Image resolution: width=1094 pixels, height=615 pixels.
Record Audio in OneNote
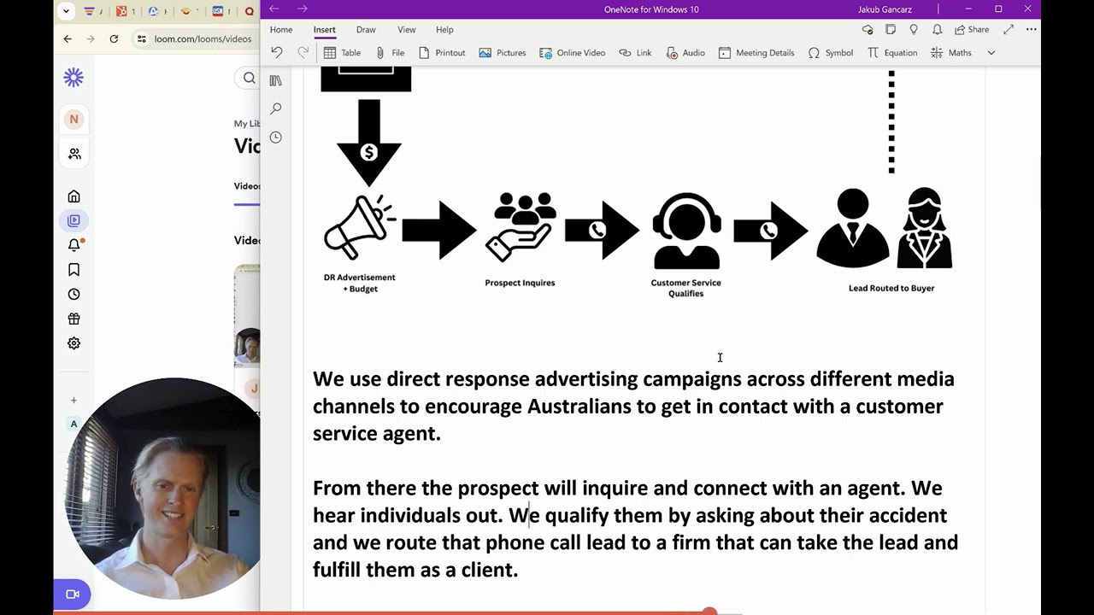[x=685, y=52]
